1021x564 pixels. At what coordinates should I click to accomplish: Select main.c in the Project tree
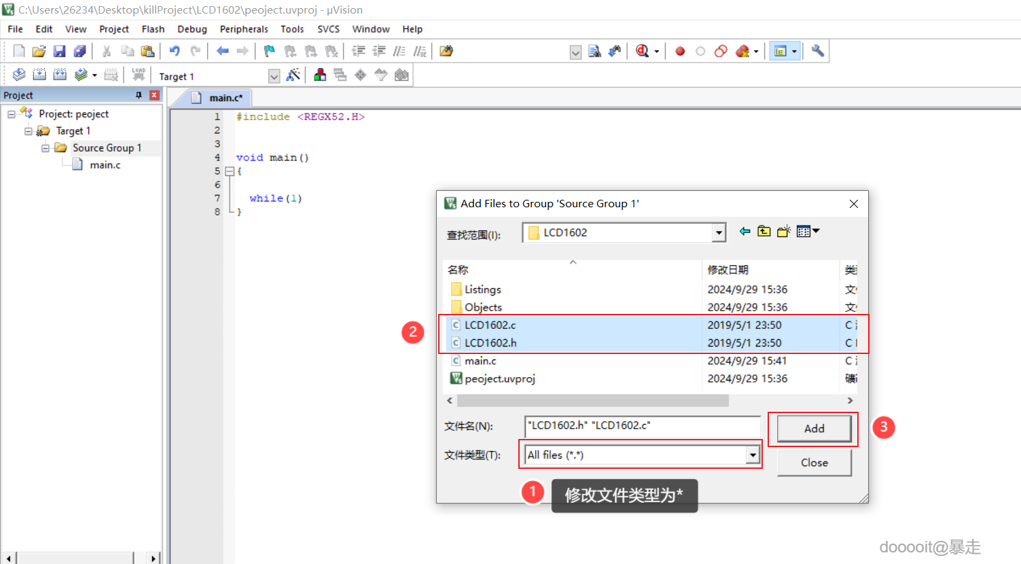pyautogui.click(x=105, y=165)
